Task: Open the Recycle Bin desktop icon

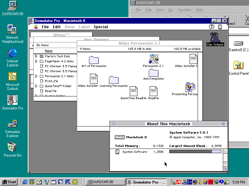Action: [x=12, y=147]
